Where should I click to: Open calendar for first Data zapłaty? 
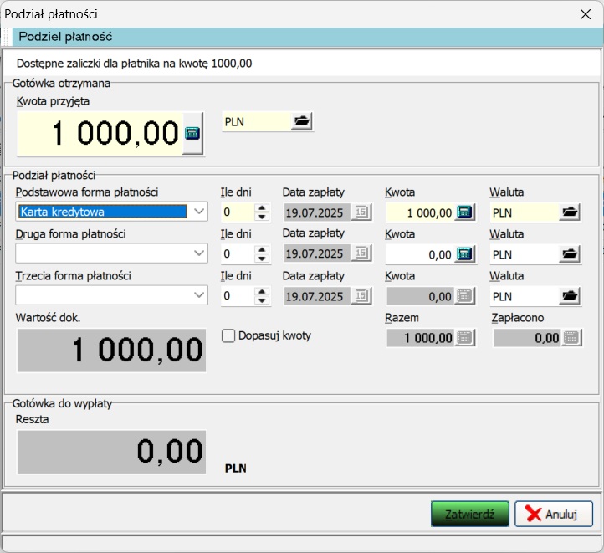(x=361, y=212)
